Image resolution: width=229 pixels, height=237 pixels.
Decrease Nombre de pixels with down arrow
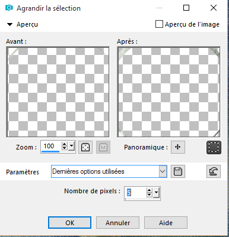click(150, 194)
